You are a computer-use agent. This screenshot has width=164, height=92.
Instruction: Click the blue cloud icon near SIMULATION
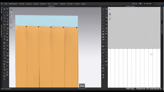(140, 4)
